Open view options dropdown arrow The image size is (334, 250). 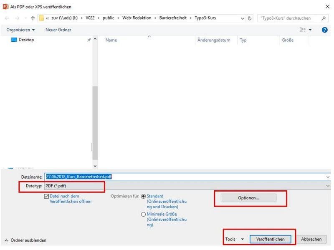(310, 30)
